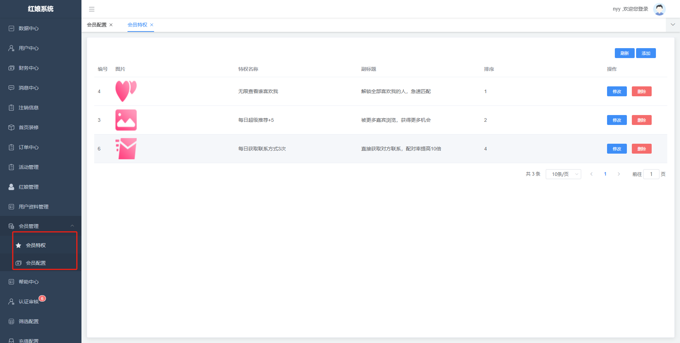Click the 消息中心 chat icon

[11, 88]
